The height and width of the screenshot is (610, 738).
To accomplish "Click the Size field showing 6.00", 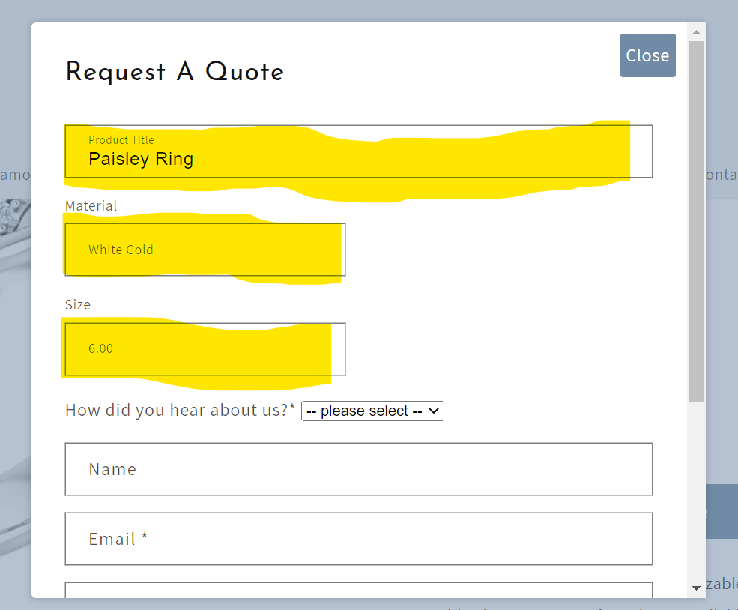I will click(205, 349).
